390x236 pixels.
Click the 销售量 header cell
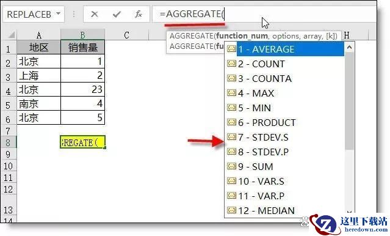pyautogui.click(x=83, y=47)
